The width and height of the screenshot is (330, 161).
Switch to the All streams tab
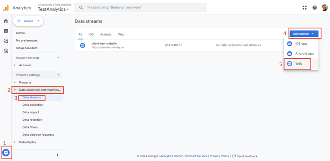click(80, 34)
